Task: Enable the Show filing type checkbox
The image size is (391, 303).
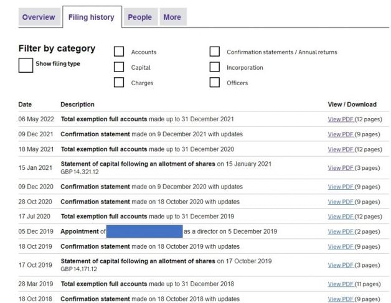Action: [x=26, y=65]
